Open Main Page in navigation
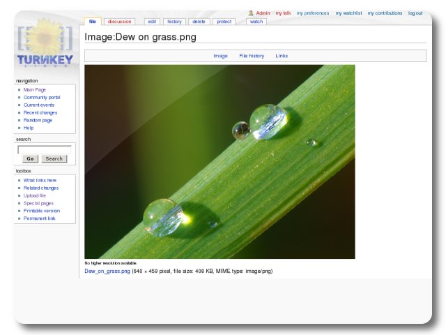The image size is (446, 335). coord(35,90)
